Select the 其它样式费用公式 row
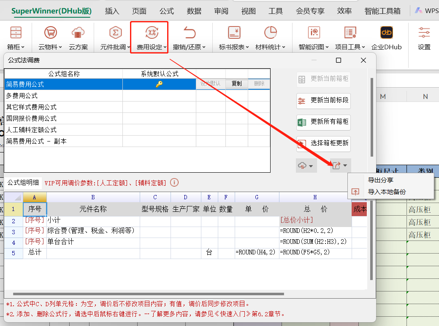439x326 pixels. point(137,107)
